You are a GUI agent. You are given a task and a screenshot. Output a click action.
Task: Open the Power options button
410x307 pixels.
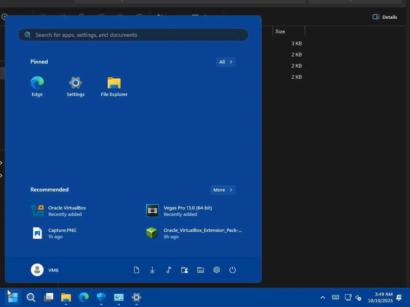(233, 270)
